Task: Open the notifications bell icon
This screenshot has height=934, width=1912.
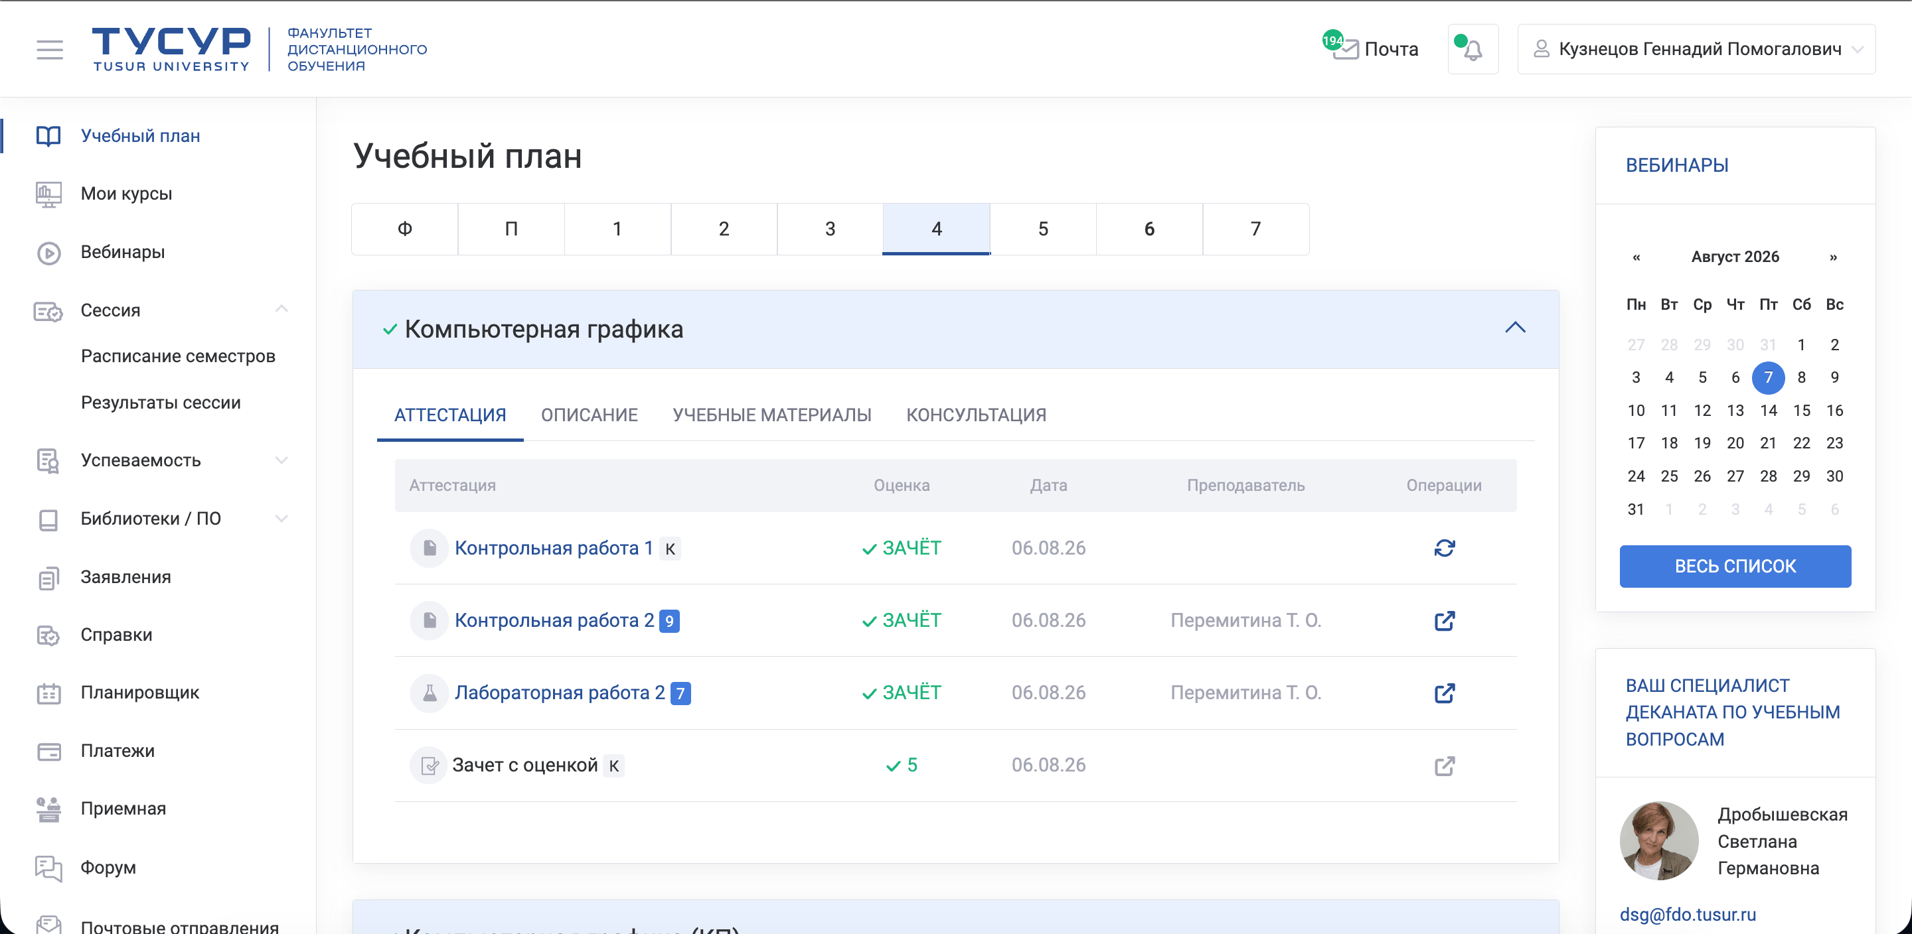Action: tap(1473, 49)
